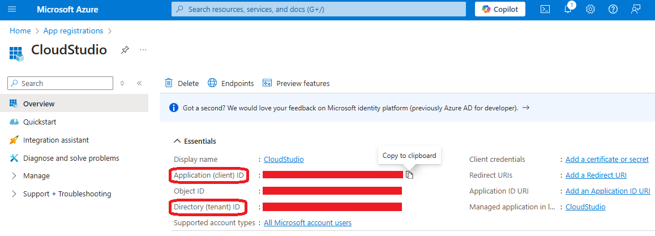Click the feedback person icon
This screenshot has width=655, height=236.
(x=636, y=9)
